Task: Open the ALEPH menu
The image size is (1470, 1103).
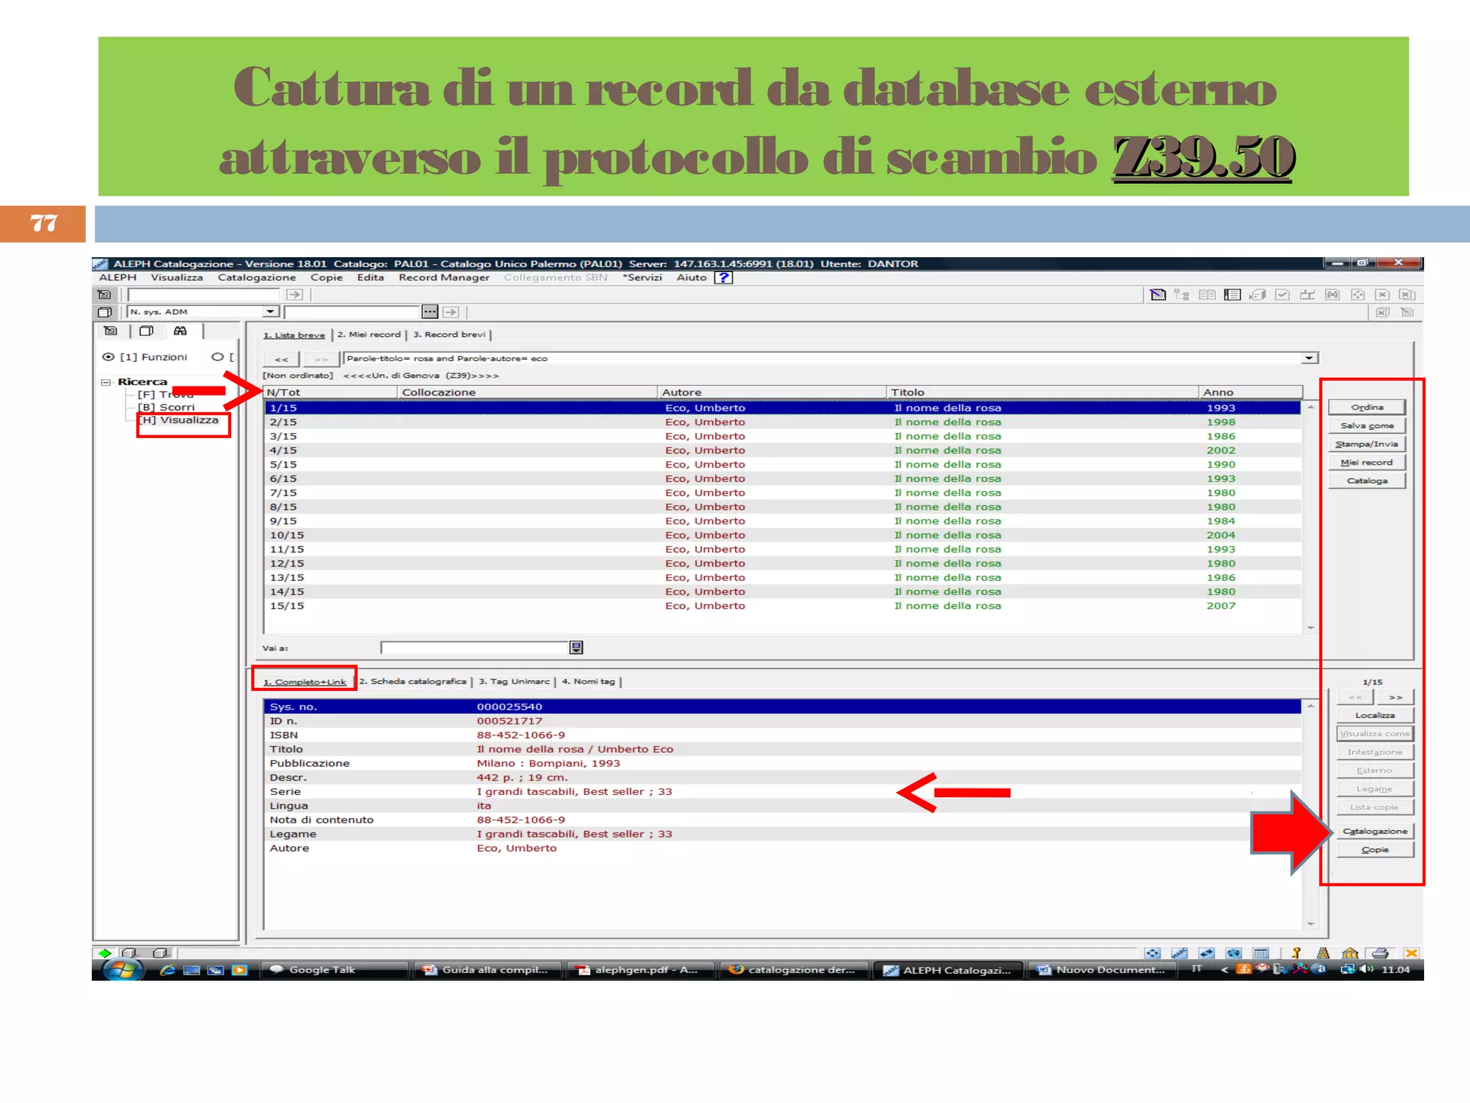Action: click(118, 277)
